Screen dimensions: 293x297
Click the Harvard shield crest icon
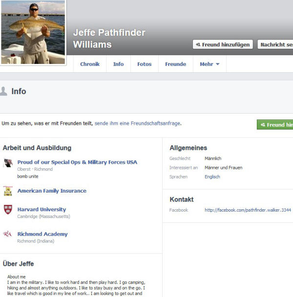click(x=8, y=210)
